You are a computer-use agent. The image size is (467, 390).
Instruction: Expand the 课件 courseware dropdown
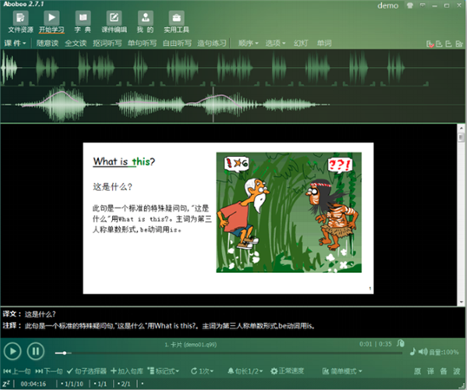click(x=15, y=43)
